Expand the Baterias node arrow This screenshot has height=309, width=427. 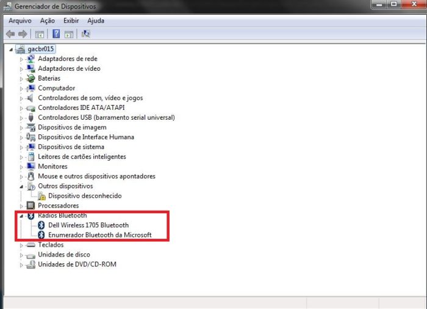pos(21,79)
